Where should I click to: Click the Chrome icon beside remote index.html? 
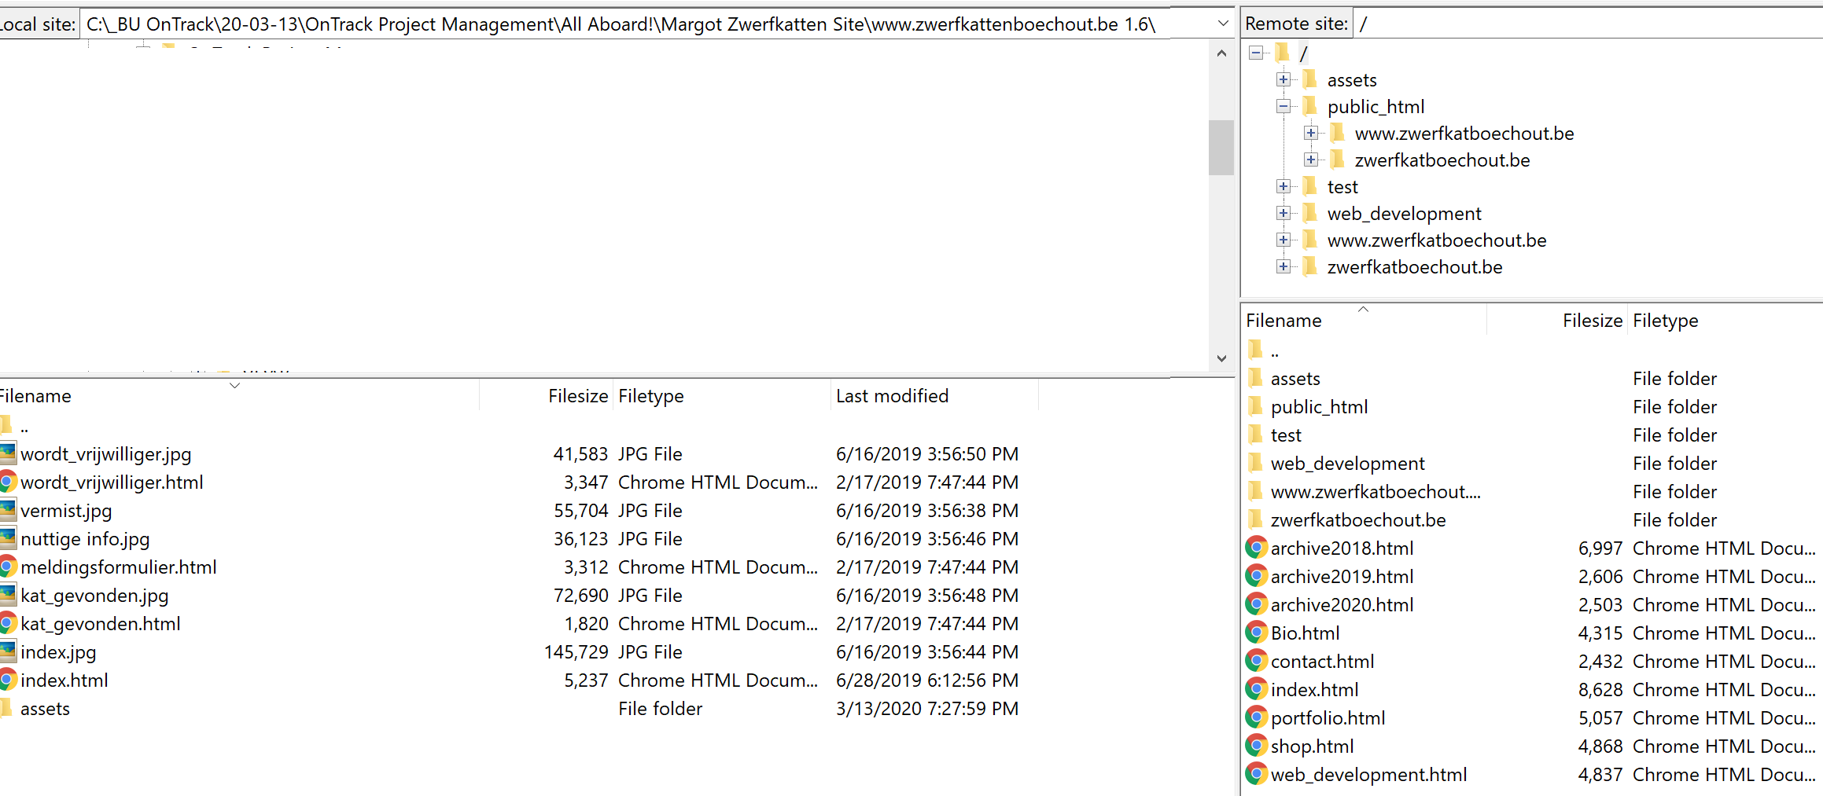click(x=1257, y=689)
